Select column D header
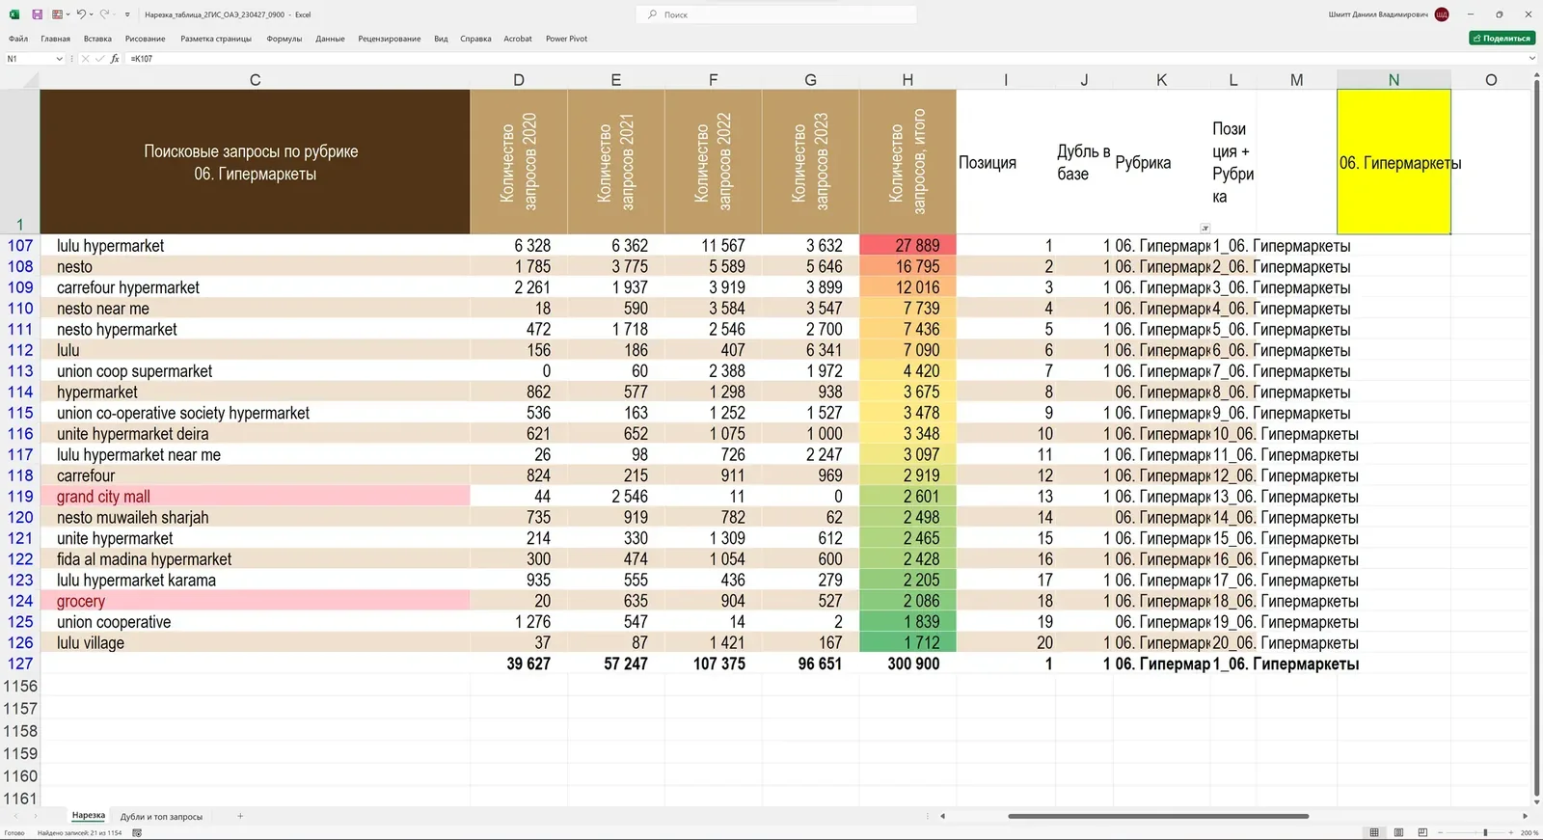The width and height of the screenshot is (1543, 840). (519, 80)
